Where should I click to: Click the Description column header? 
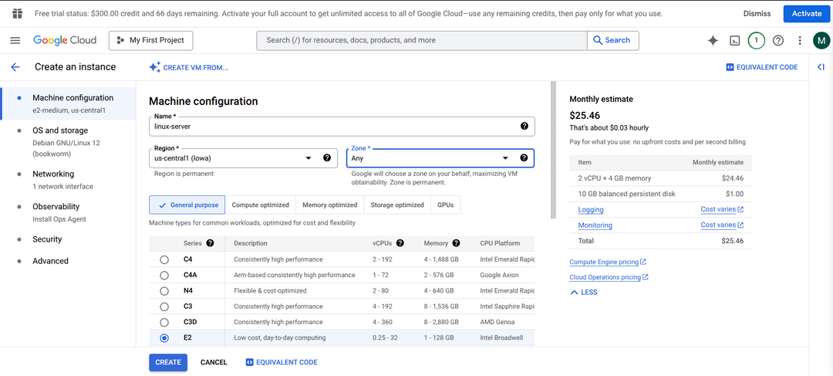[250, 243]
